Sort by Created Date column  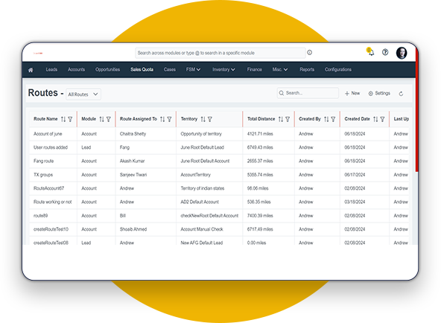(375, 119)
